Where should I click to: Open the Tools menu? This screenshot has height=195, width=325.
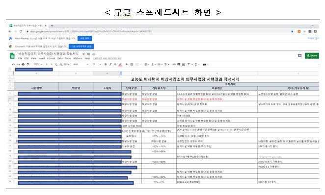[x=68, y=58]
